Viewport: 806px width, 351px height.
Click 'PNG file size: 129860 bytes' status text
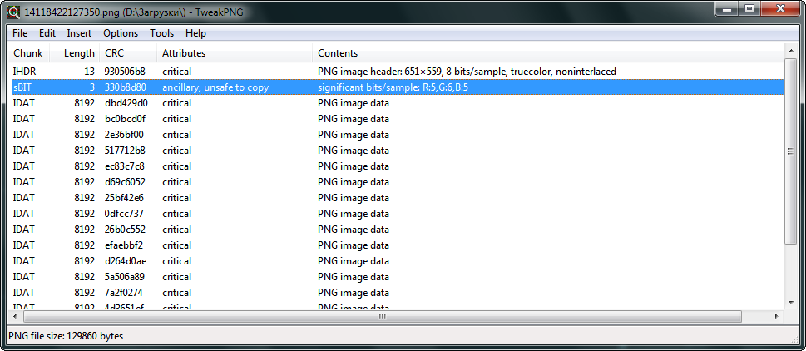pyautogui.click(x=66, y=336)
